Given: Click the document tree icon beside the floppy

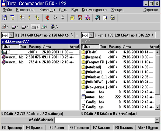Looking at the screenshot, I should pyautogui.click(x=12, y=18).
